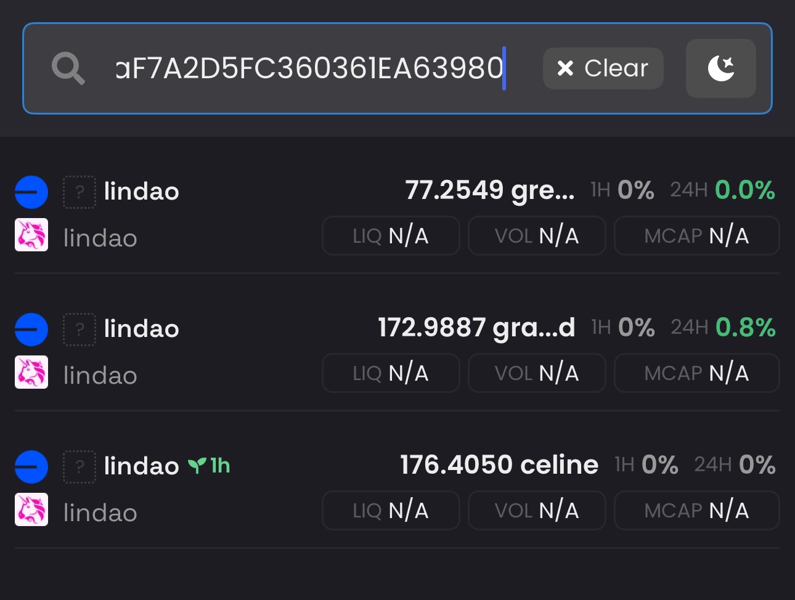This screenshot has height=600, width=795.
Task: Click the green sprout 1h new-pair badge
Action: pyautogui.click(x=209, y=466)
